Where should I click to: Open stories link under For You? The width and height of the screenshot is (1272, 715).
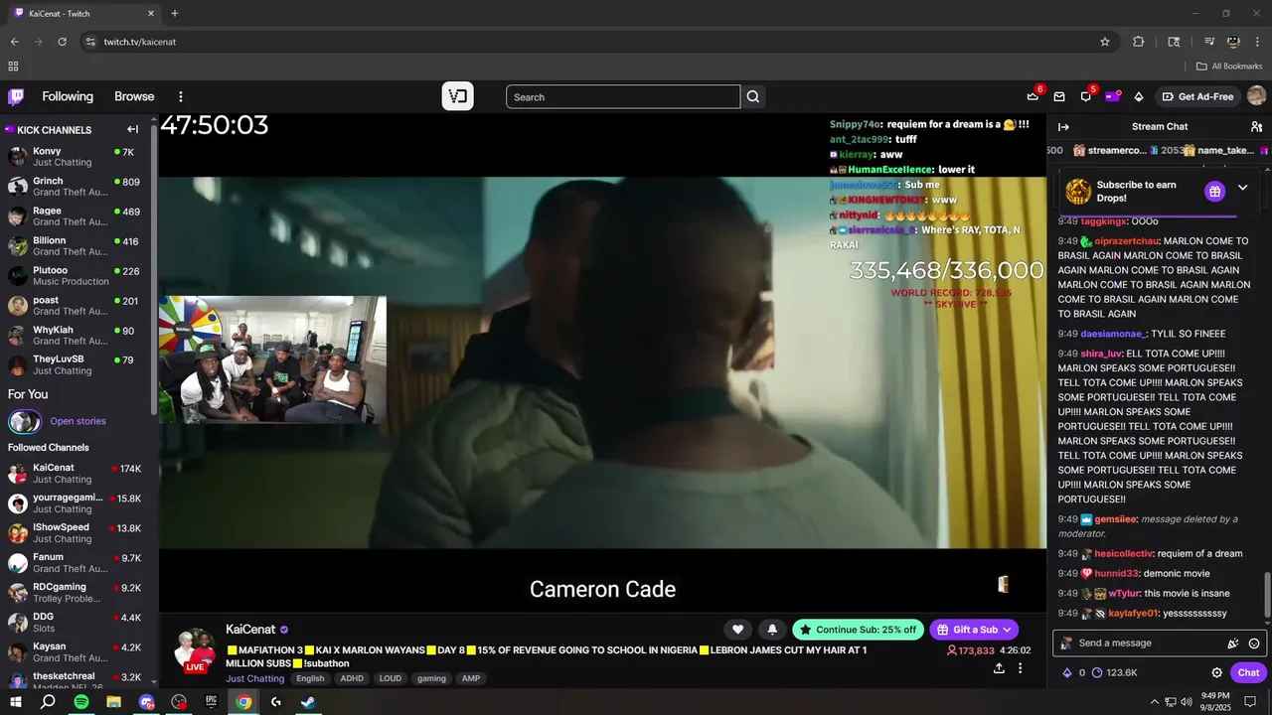78,421
